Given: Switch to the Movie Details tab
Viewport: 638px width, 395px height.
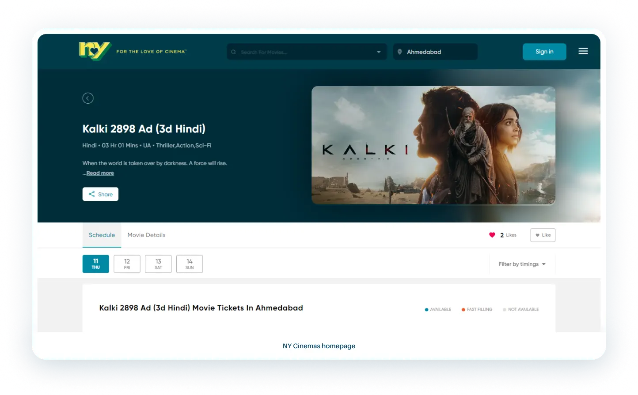Looking at the screenshot, I should point(146,235).
